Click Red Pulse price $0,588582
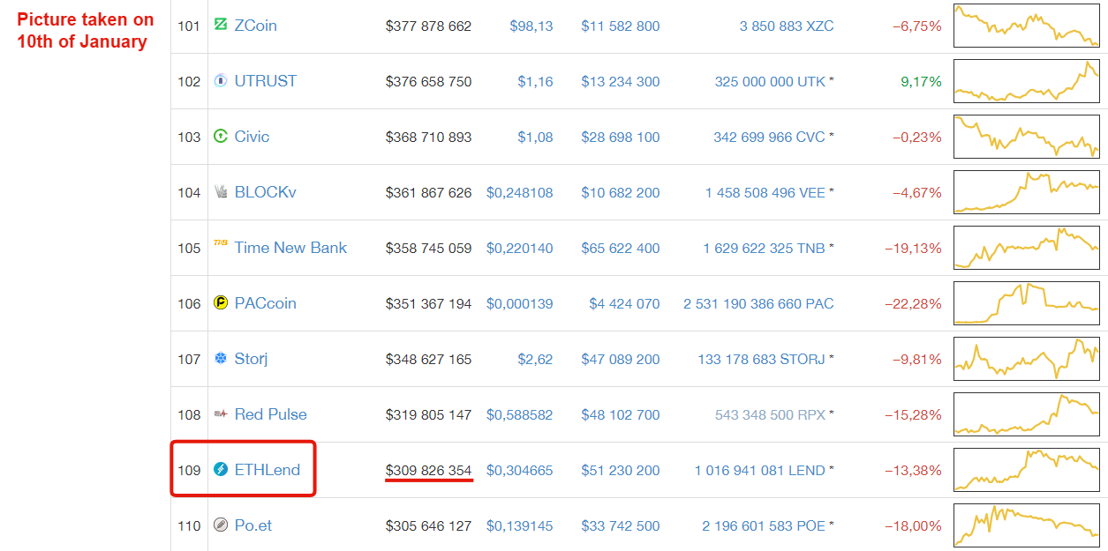Viewport: 1108px width, 551px height. click(520, 415)
